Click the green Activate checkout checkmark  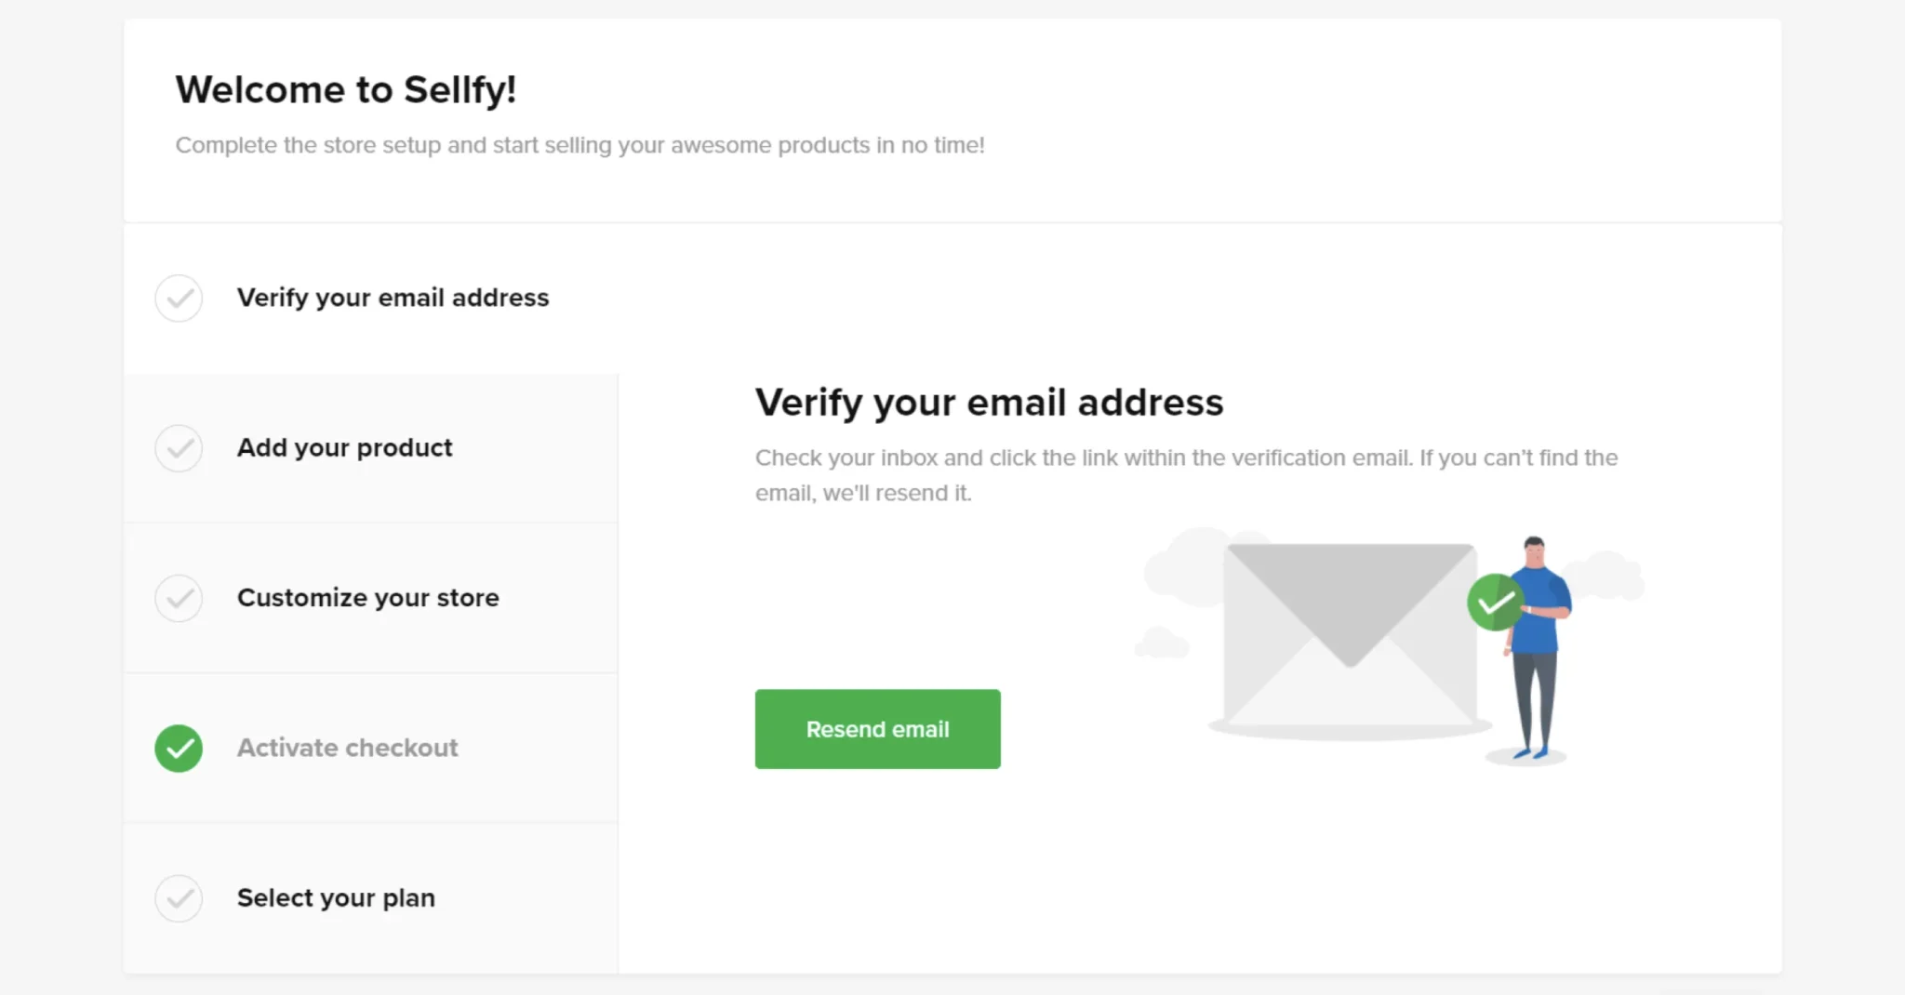[179, 749]
